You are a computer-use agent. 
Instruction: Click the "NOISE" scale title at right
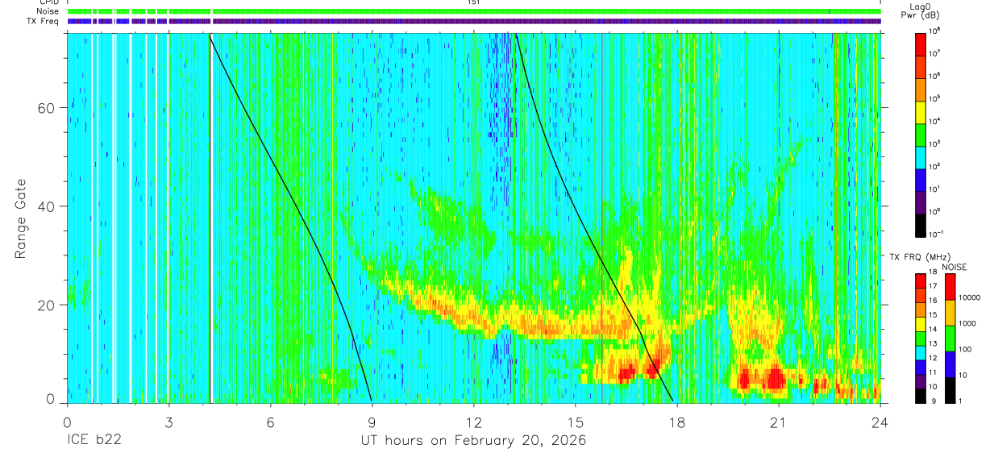point(955,266)
